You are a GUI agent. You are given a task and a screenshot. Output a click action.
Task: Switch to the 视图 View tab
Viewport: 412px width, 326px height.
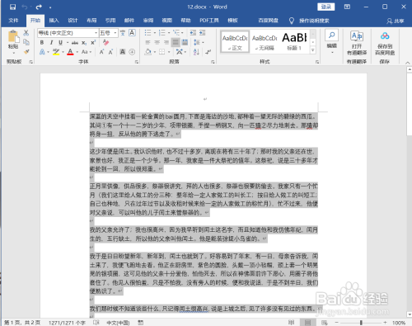pos(166,21)
